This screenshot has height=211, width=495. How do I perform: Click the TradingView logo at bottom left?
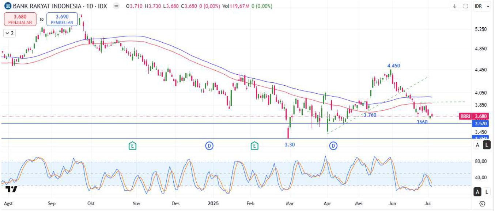click(11, 189)
